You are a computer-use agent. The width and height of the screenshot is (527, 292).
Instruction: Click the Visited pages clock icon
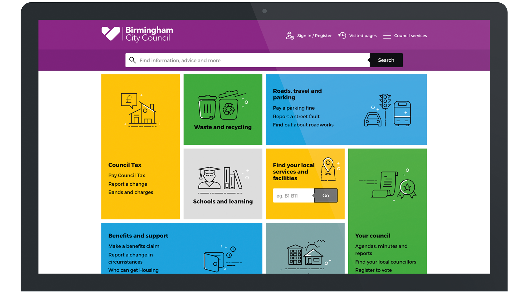[342, 36]
